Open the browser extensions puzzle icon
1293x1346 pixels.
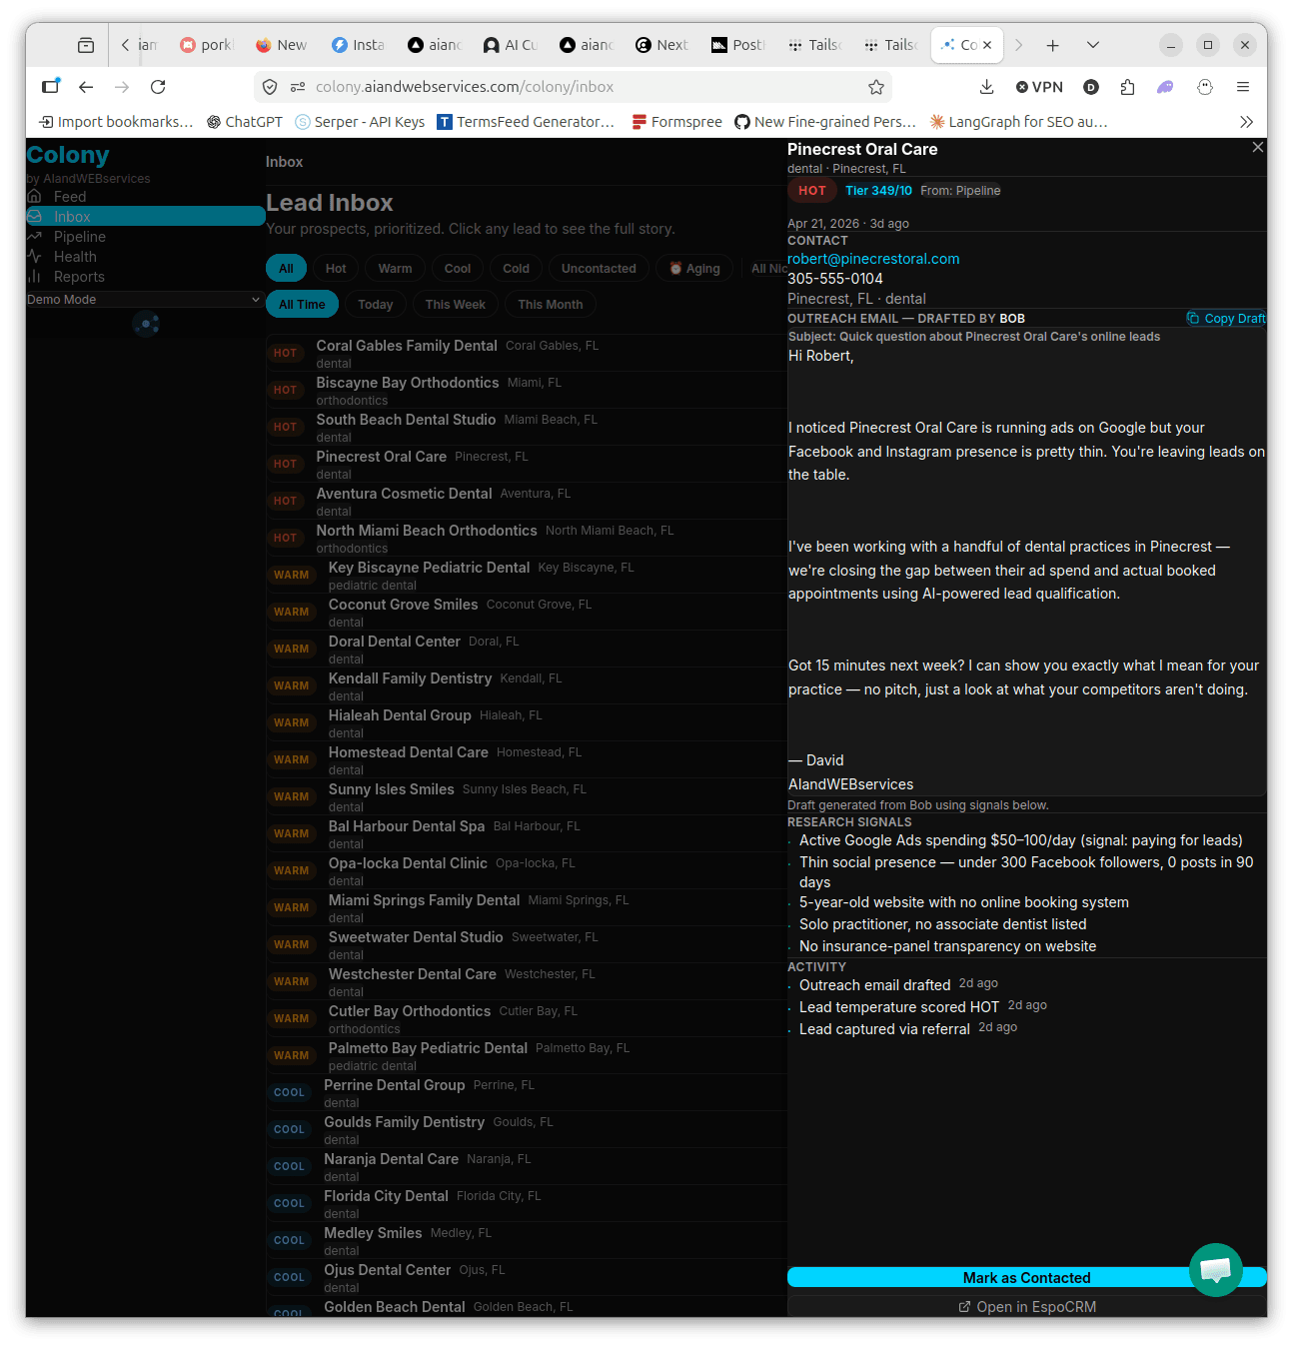1127,87
